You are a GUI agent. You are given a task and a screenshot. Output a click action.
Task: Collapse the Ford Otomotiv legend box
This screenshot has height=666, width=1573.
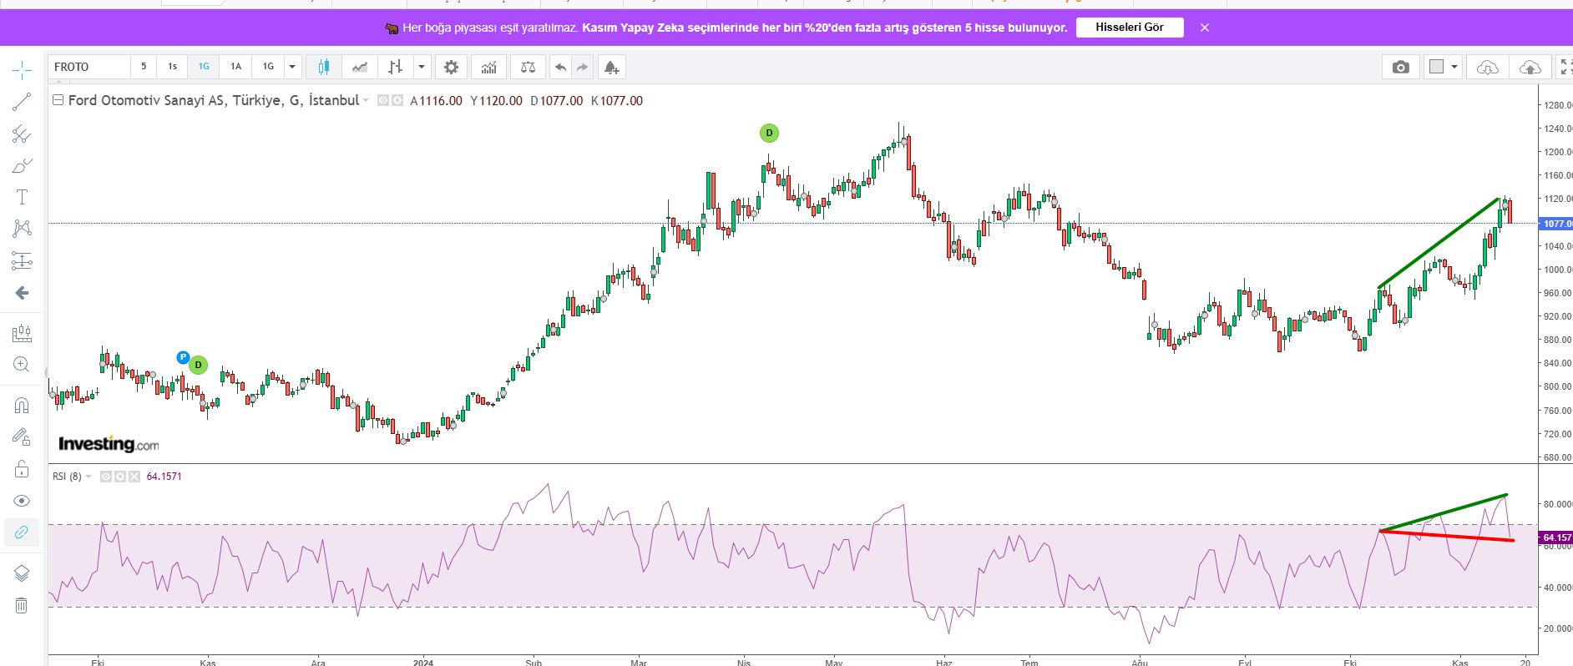58,100
